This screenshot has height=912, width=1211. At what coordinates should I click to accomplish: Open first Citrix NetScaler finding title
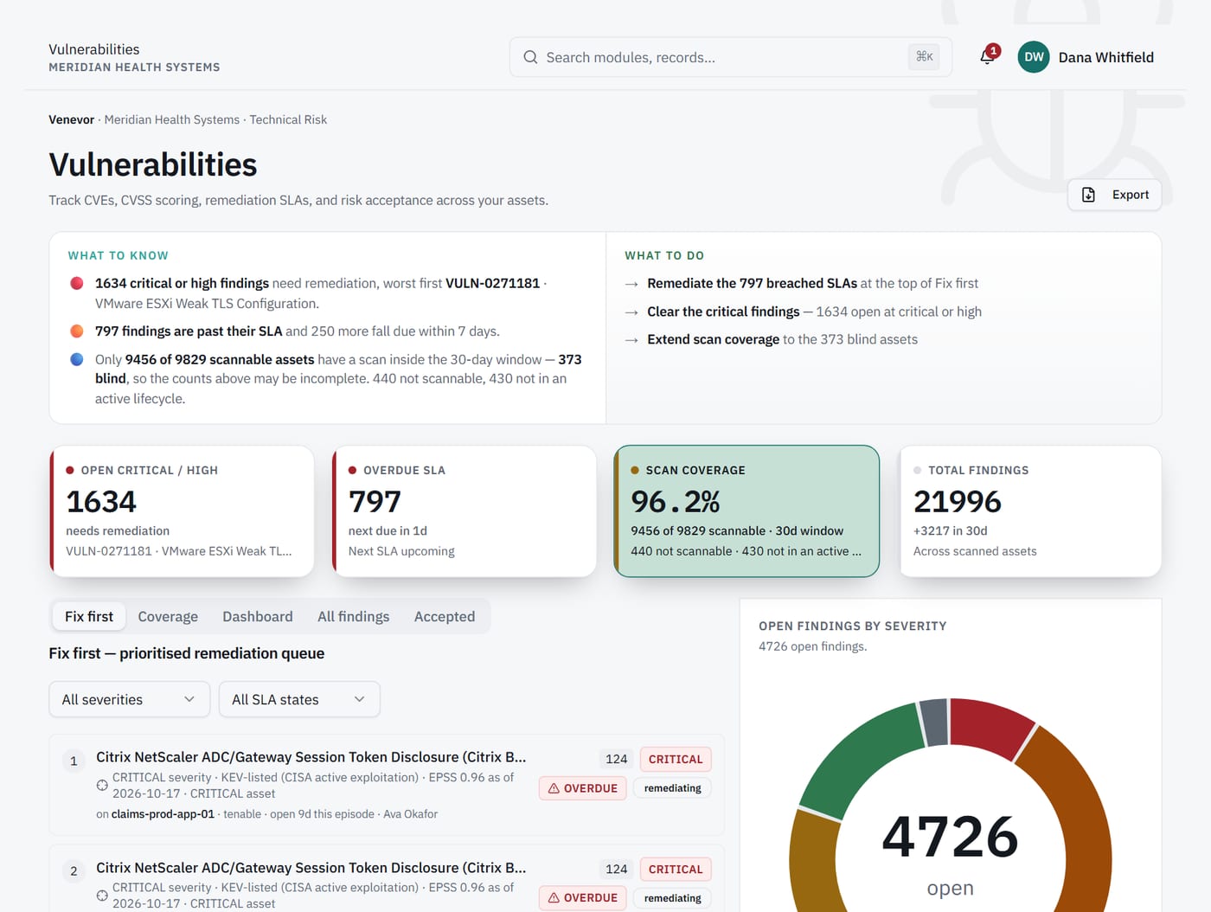tap(311, 757)
